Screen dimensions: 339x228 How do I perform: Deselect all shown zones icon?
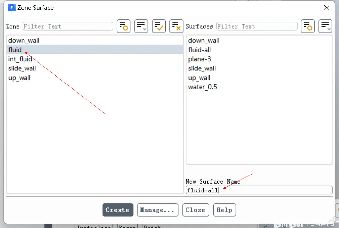tap(176, 26)
